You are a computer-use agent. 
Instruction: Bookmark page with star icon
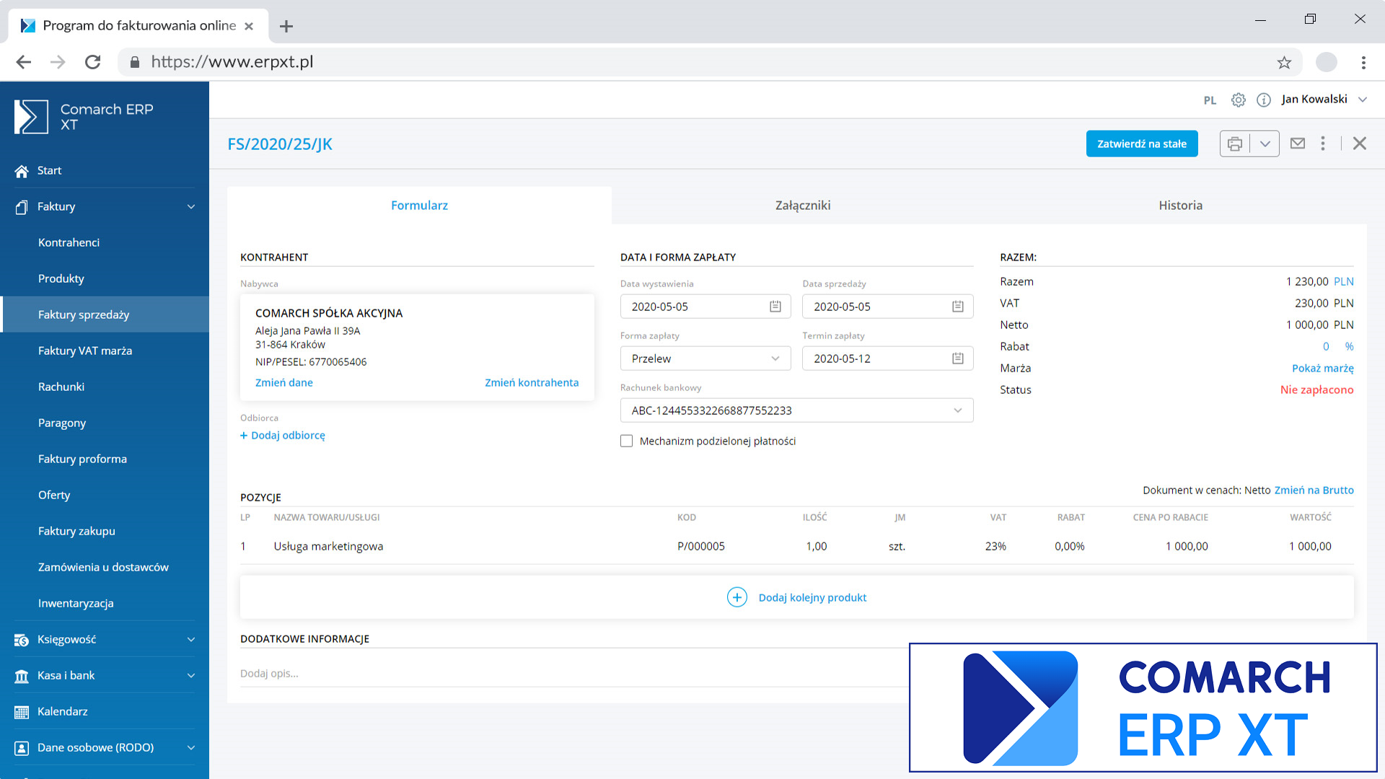[x=1284, y=63]
